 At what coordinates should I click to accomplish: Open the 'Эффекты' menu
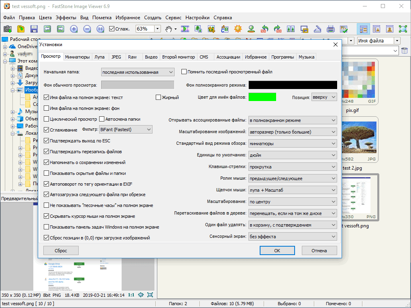(x=66, y=18)
